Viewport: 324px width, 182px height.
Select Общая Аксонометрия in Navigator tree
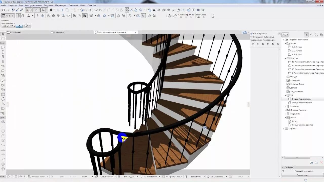302,103
